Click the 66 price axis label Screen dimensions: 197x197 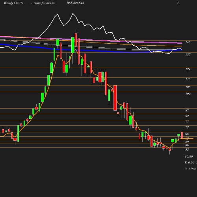point(187,134)
